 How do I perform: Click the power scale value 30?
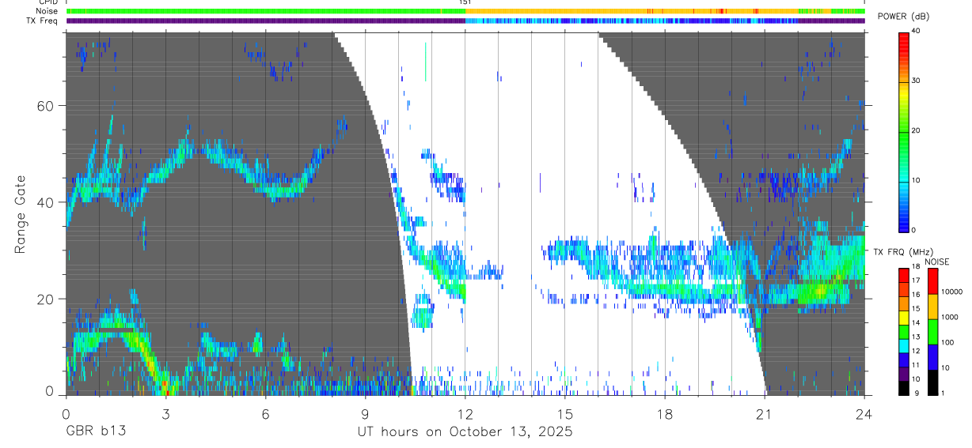pos(917,81)
